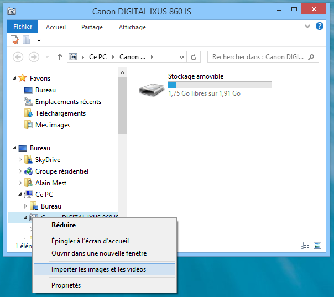Click Canon ... in the address bar

pyautogui.click(x=132, y=57)
